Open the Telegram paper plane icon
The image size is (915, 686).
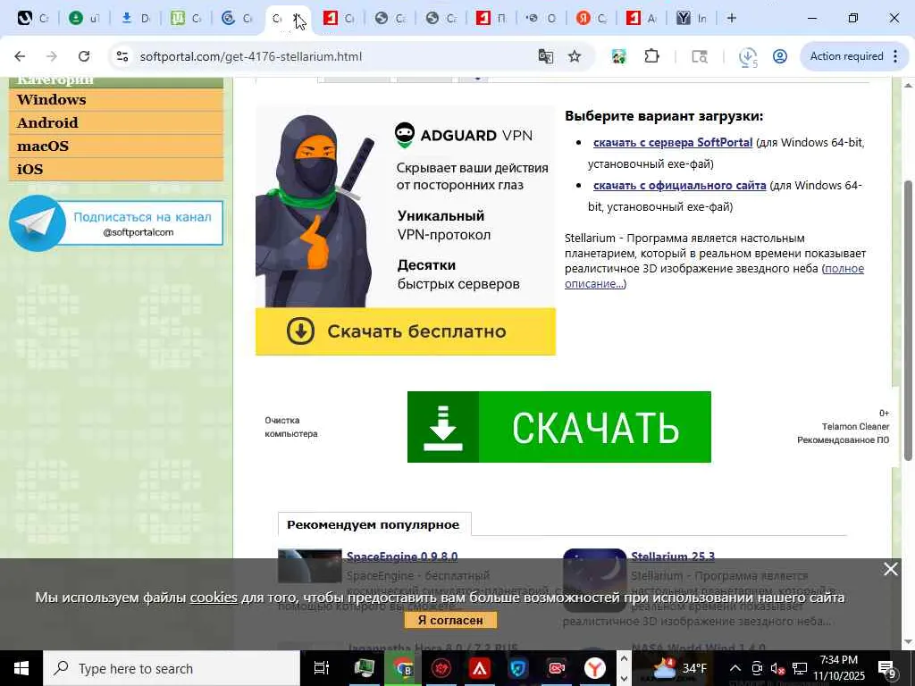[38, 223]
